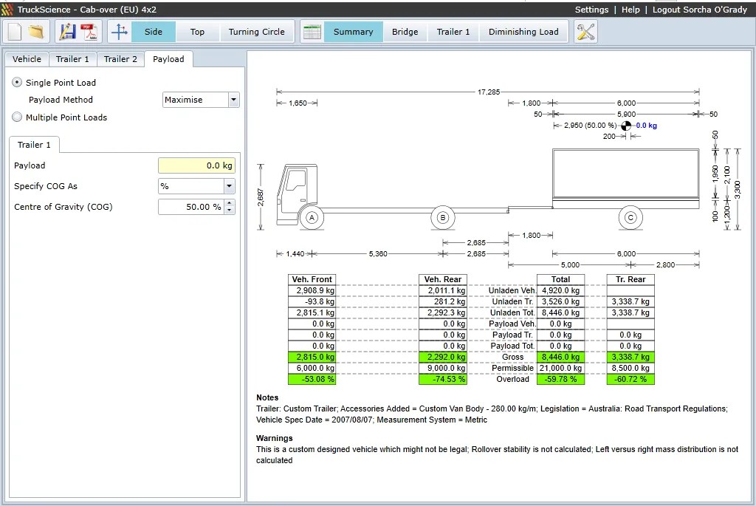Open the Turning Circle view
The image size is (756, 506).
click(x=257, y=32)
